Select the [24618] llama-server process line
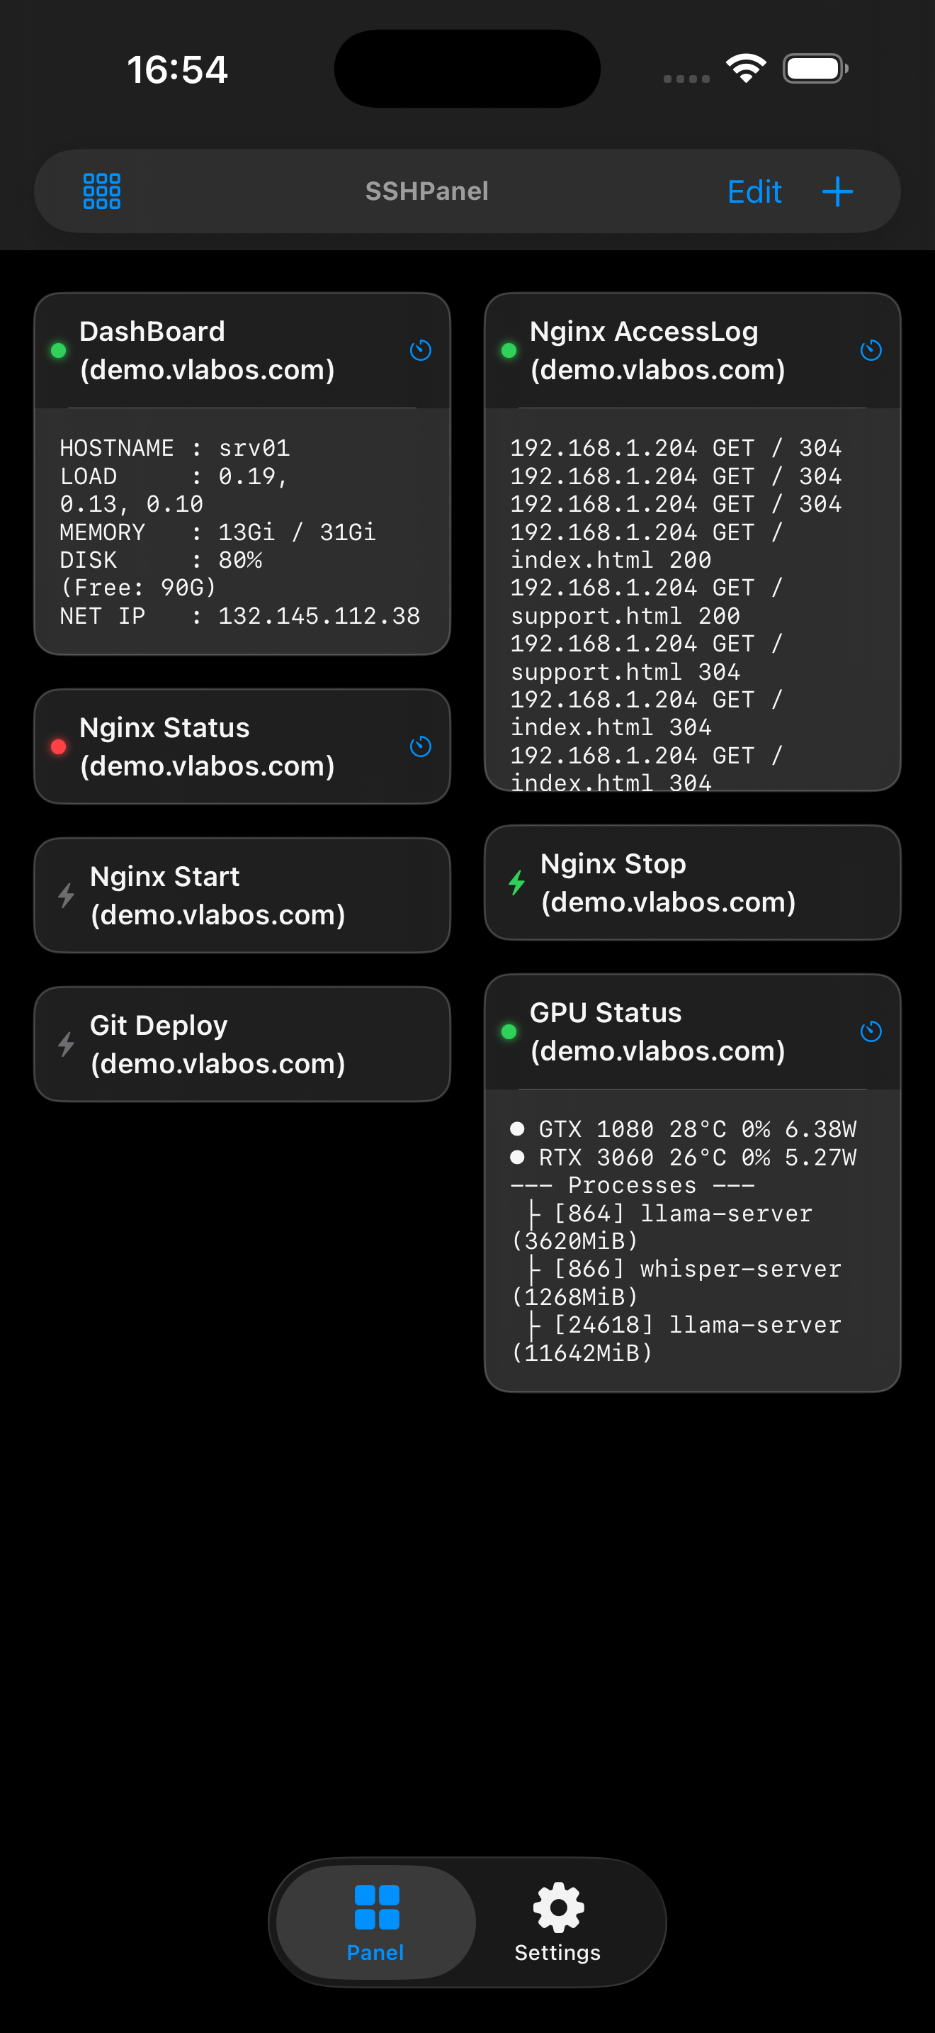Viewport: 935px width, 2033px height. 676,1338
